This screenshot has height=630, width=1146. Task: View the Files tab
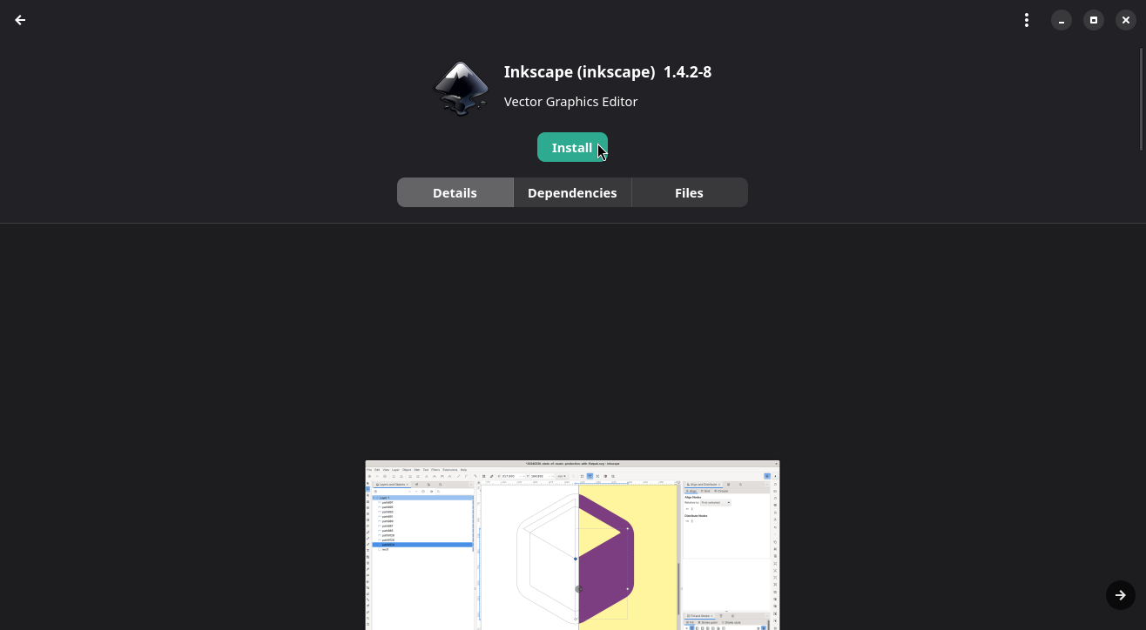(x=689, y=192)
